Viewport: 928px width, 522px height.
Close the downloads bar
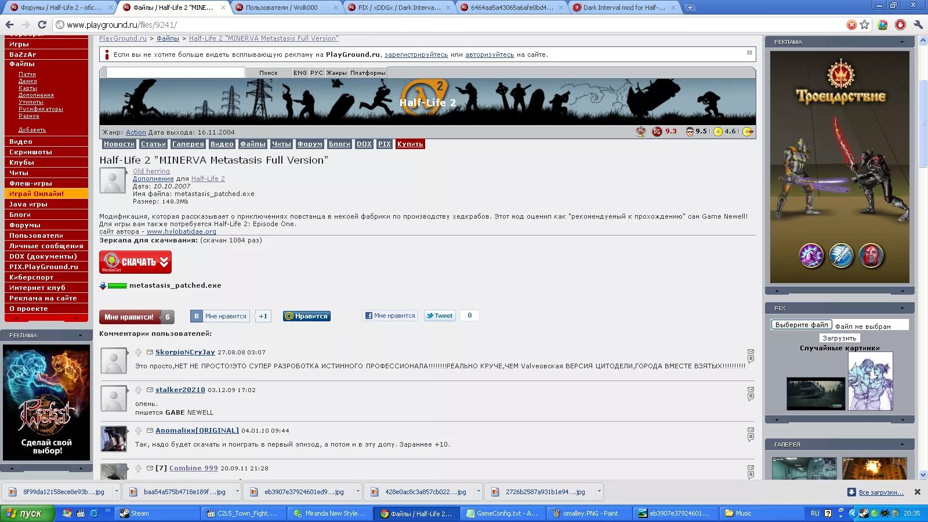coord(918,492)
